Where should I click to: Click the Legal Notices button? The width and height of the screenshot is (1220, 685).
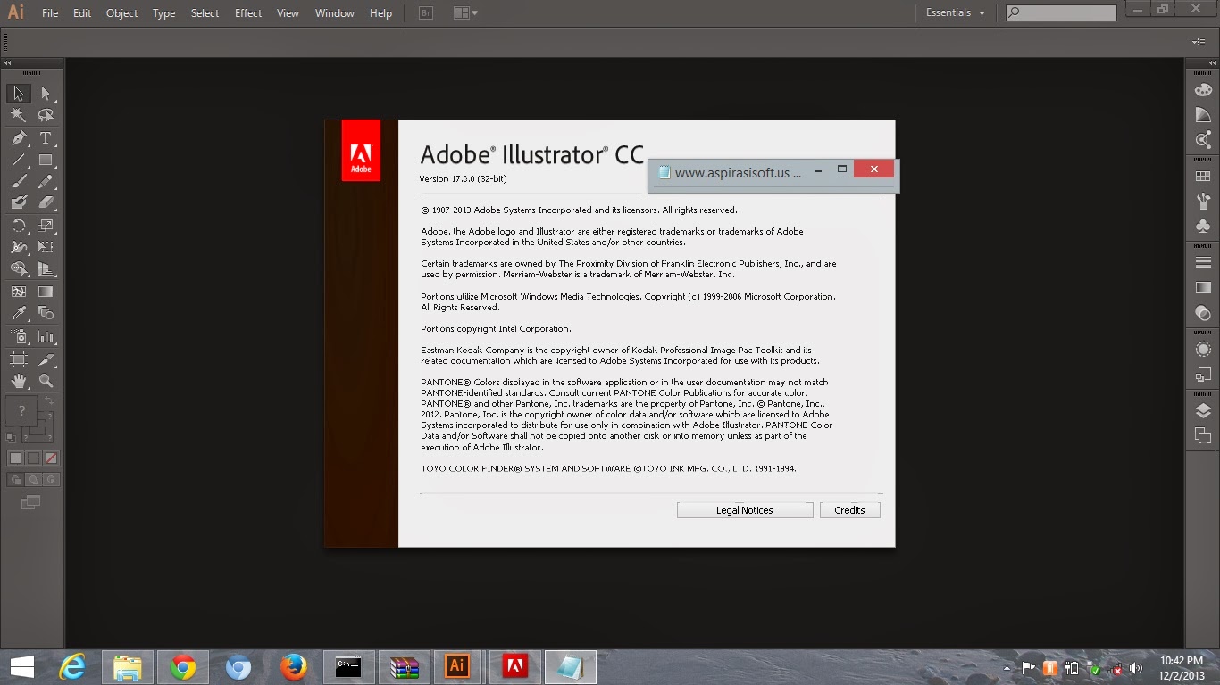tap(745, 510)
